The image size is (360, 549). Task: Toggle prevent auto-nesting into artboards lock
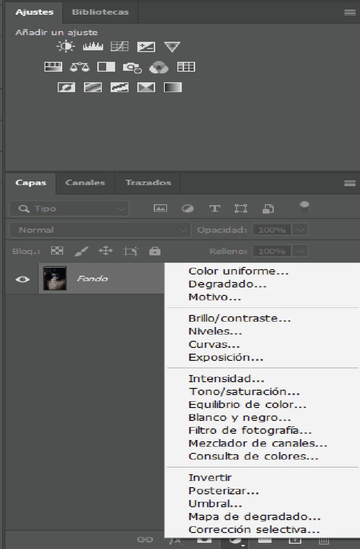(x=130, y=251)
